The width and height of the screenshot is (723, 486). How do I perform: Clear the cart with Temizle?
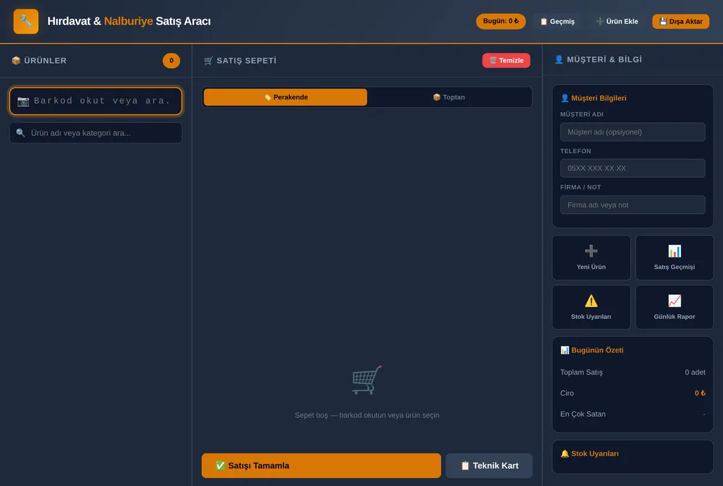pos(506,60)
